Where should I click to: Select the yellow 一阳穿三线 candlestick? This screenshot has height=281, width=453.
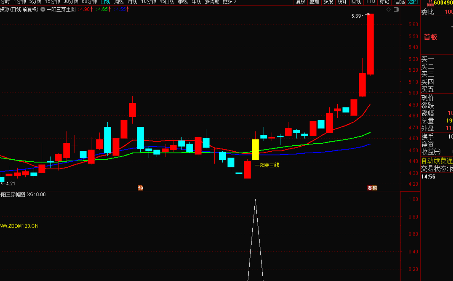tap(255, 149)
